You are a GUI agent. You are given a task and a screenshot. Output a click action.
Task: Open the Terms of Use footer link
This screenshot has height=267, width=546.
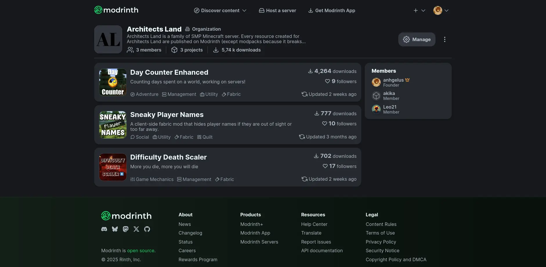coord(380,233)
